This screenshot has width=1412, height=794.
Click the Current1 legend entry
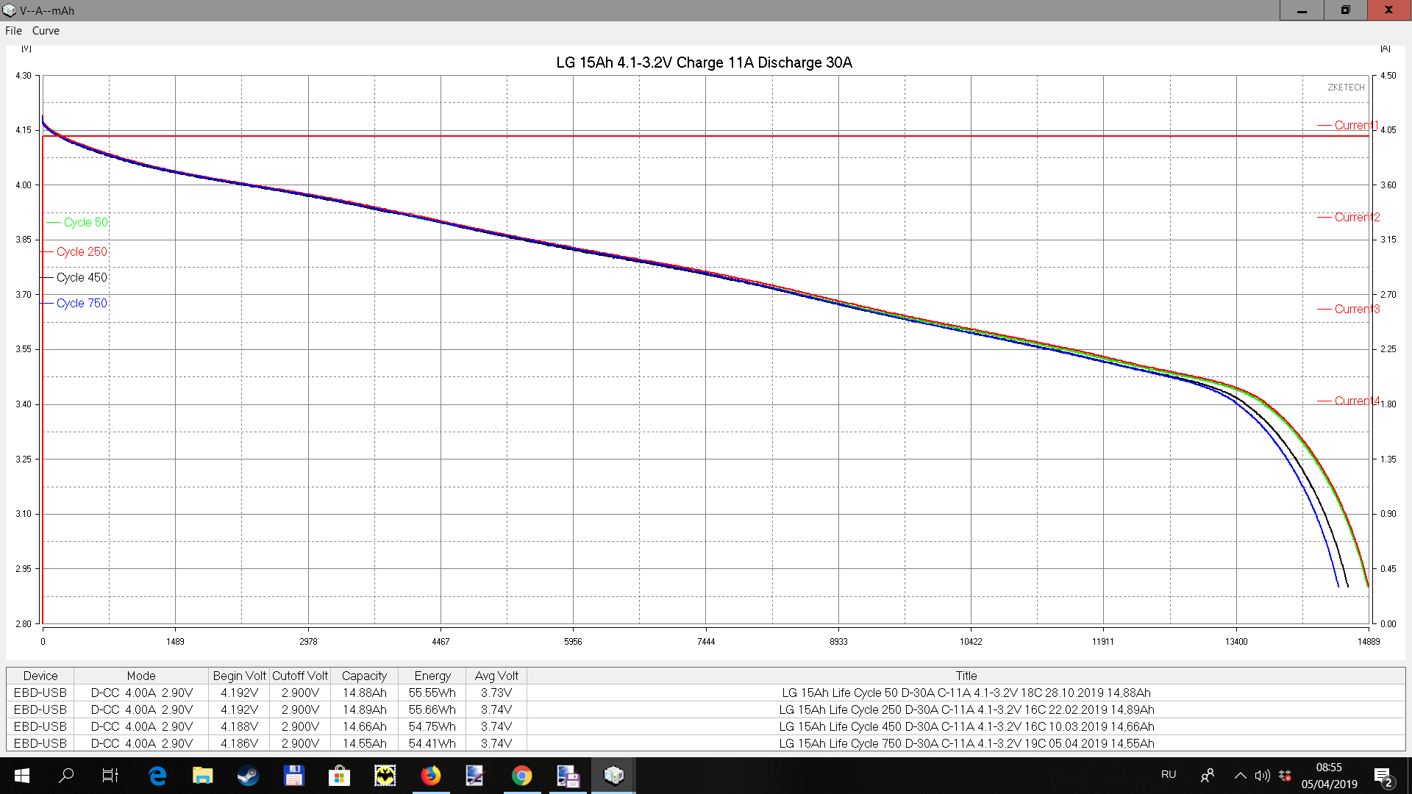coord(1355,126)
